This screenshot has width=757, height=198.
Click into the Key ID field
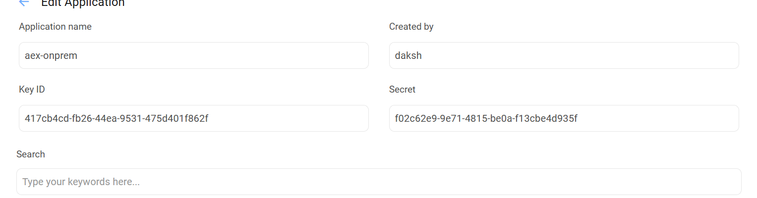click(193, 118)
